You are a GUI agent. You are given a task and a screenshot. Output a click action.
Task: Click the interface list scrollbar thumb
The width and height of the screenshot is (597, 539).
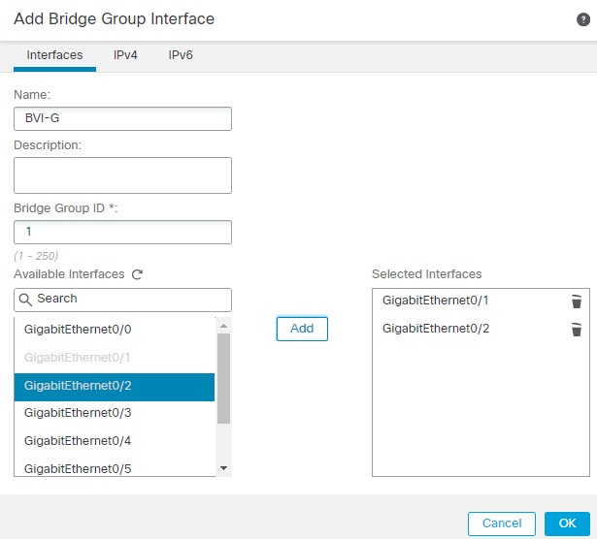[223, 378]
